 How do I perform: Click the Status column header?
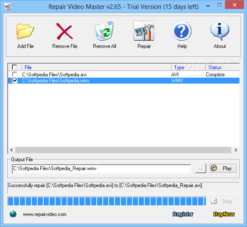(215, 67)
